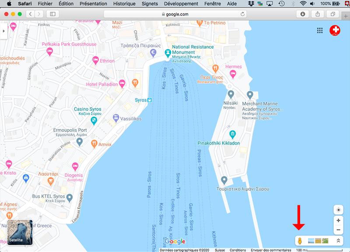
Task: Open the Wi-Fi status menu
Action: (303, 3)
